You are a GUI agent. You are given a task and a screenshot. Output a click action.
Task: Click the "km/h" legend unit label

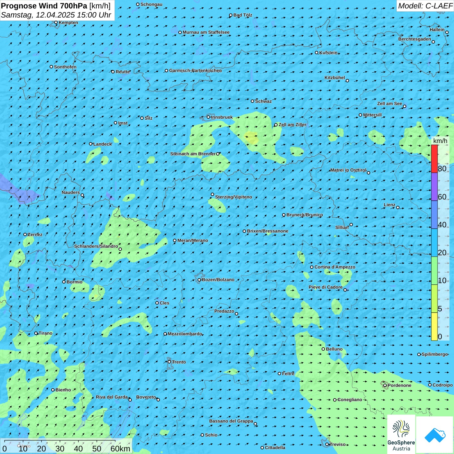(x=440, y=141)
